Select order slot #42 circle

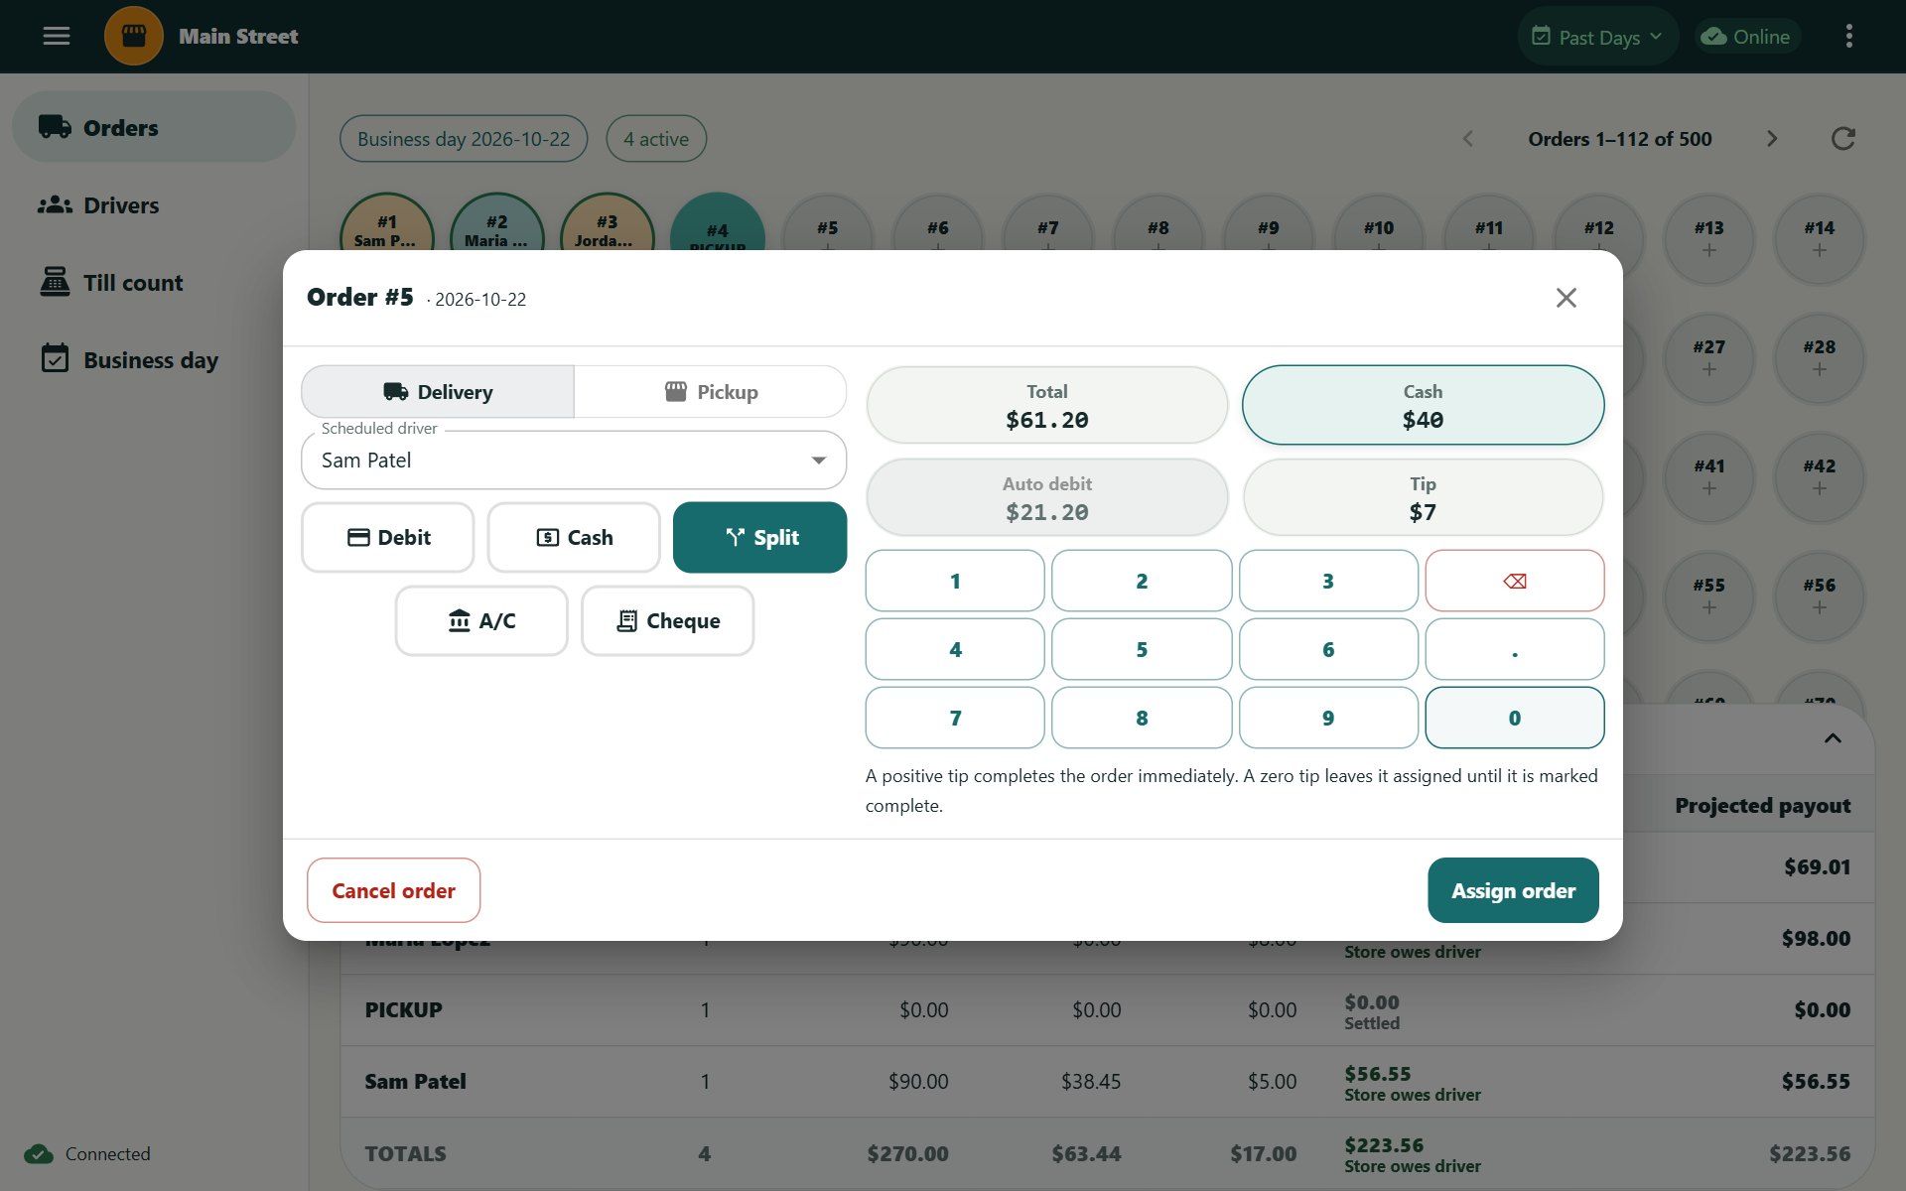(1819, 477)
